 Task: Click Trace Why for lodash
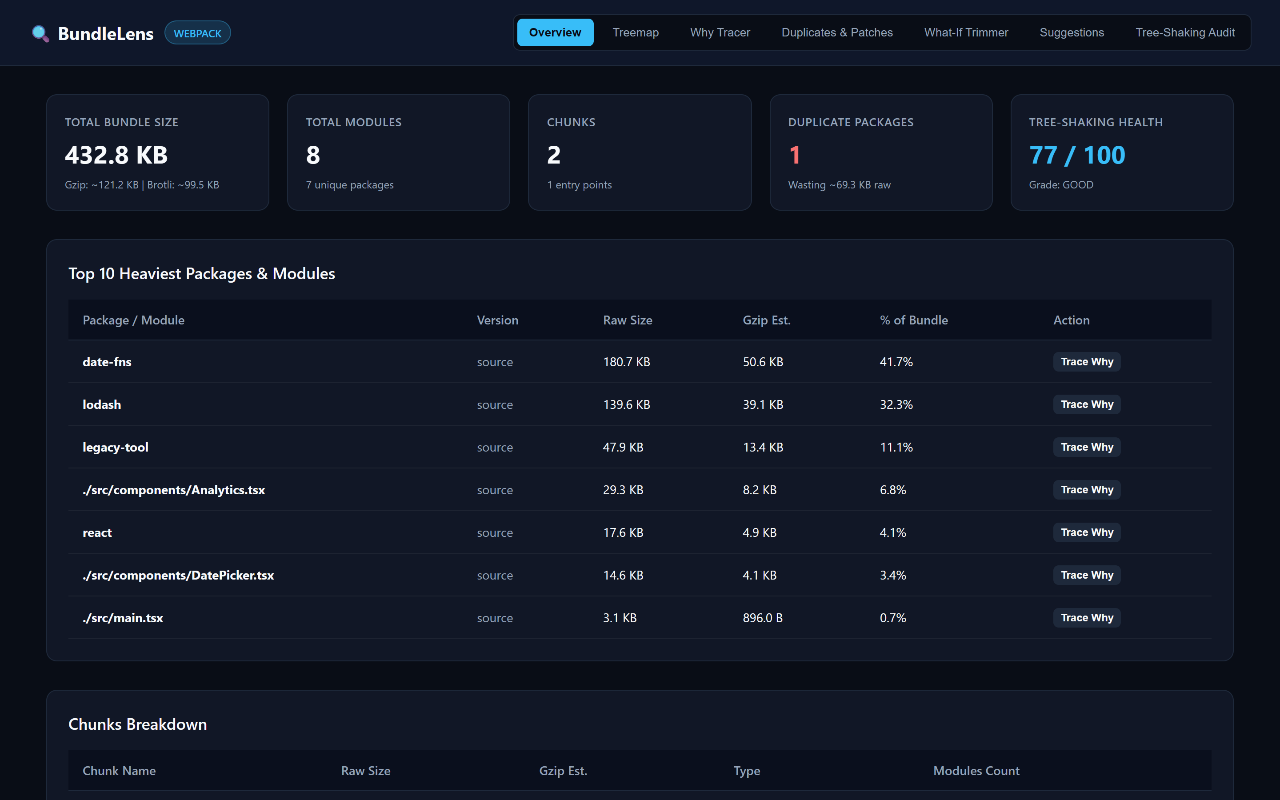[x=1086, y=405]
